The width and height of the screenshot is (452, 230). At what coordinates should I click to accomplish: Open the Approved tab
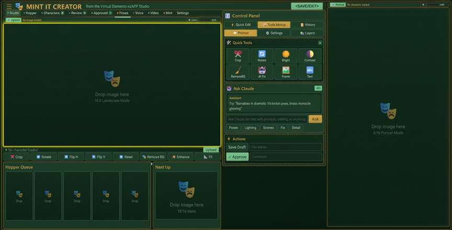tap(101, 13)
